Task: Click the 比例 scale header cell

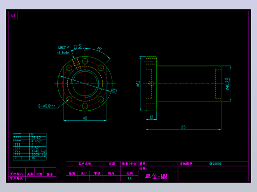Action: click(129, 173)
